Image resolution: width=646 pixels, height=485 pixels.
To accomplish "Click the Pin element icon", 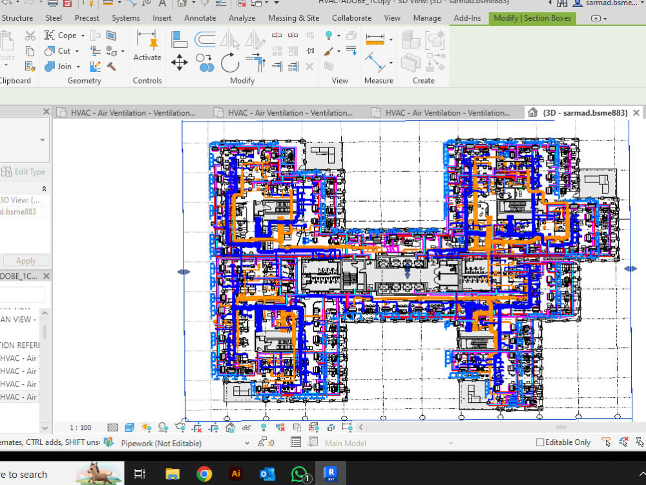I will pos(310,50).
